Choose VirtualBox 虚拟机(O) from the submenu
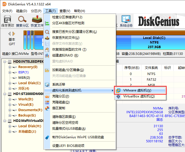The height and width of the screenshot is (152, 185). click(140, 96)
